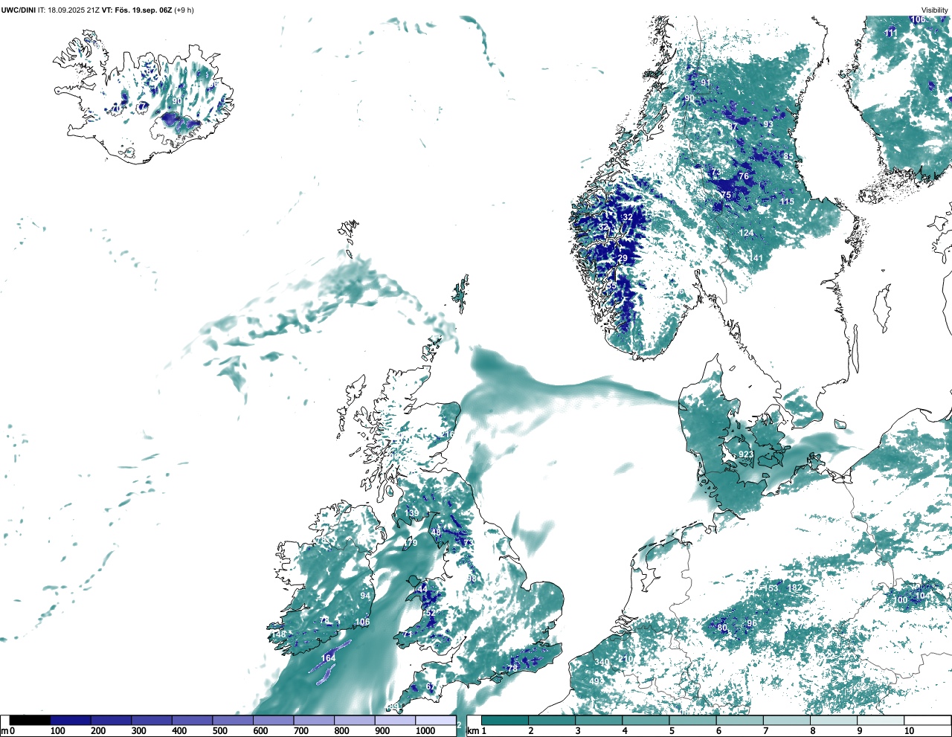
Task: Click the '300' tick label on the metre legend
Action: tap(138, 731)
